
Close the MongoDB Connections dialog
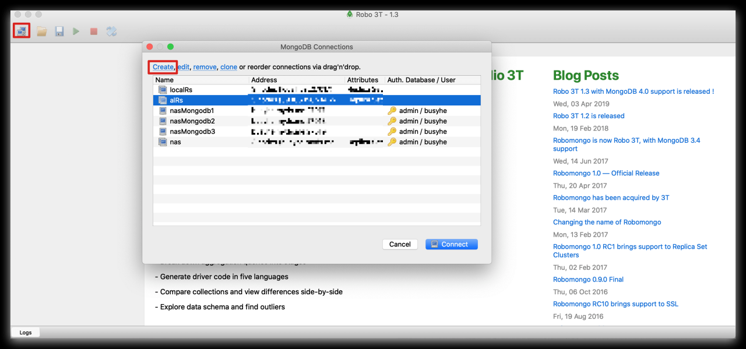click(x=149, y=47)
